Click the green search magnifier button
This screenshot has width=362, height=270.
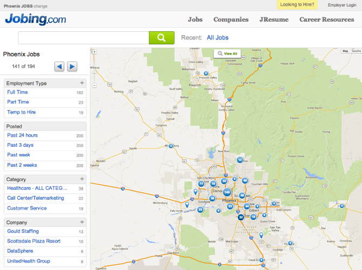(x=162, y=38)
